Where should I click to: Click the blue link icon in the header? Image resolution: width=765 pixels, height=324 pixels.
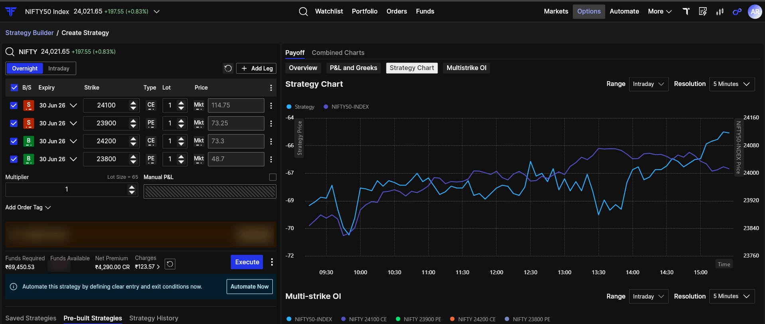(737, 12)
